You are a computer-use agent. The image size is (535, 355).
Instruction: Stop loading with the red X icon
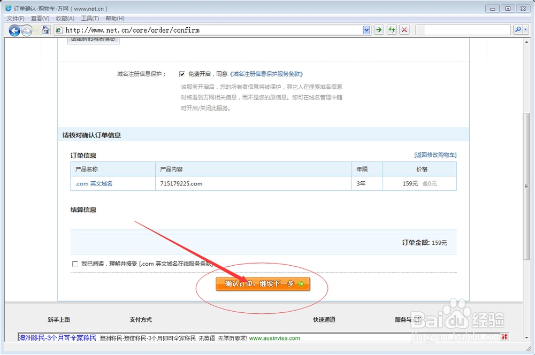[x=404, y=30]
